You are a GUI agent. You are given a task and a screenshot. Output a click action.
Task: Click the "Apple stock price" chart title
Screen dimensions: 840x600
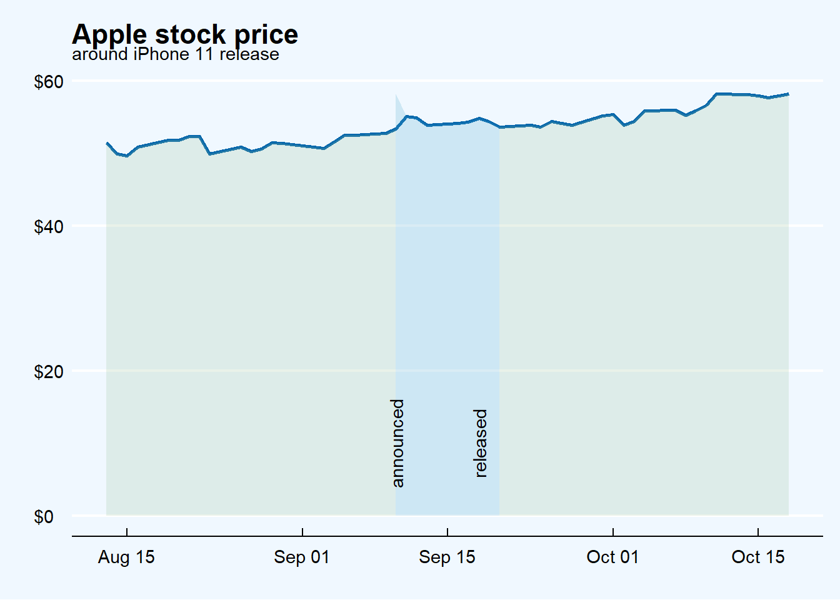point(185,34)
